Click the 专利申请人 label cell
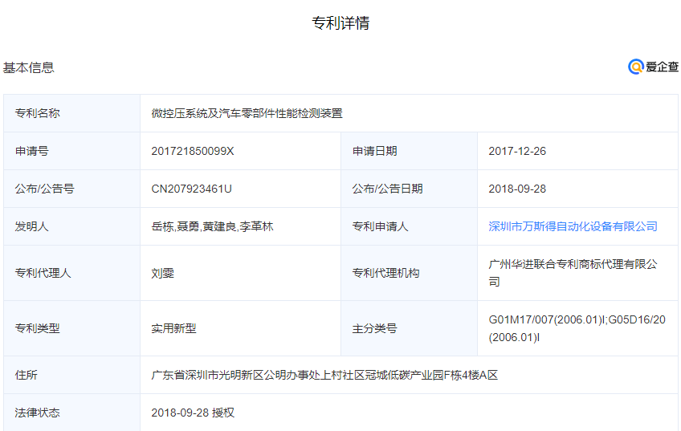681x431 pixels. 409,226
